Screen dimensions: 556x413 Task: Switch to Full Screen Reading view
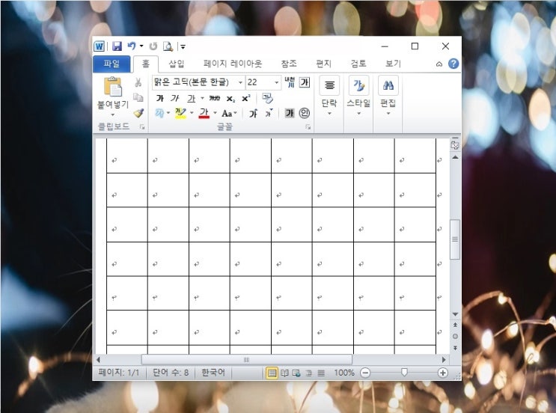click(284, 373)
